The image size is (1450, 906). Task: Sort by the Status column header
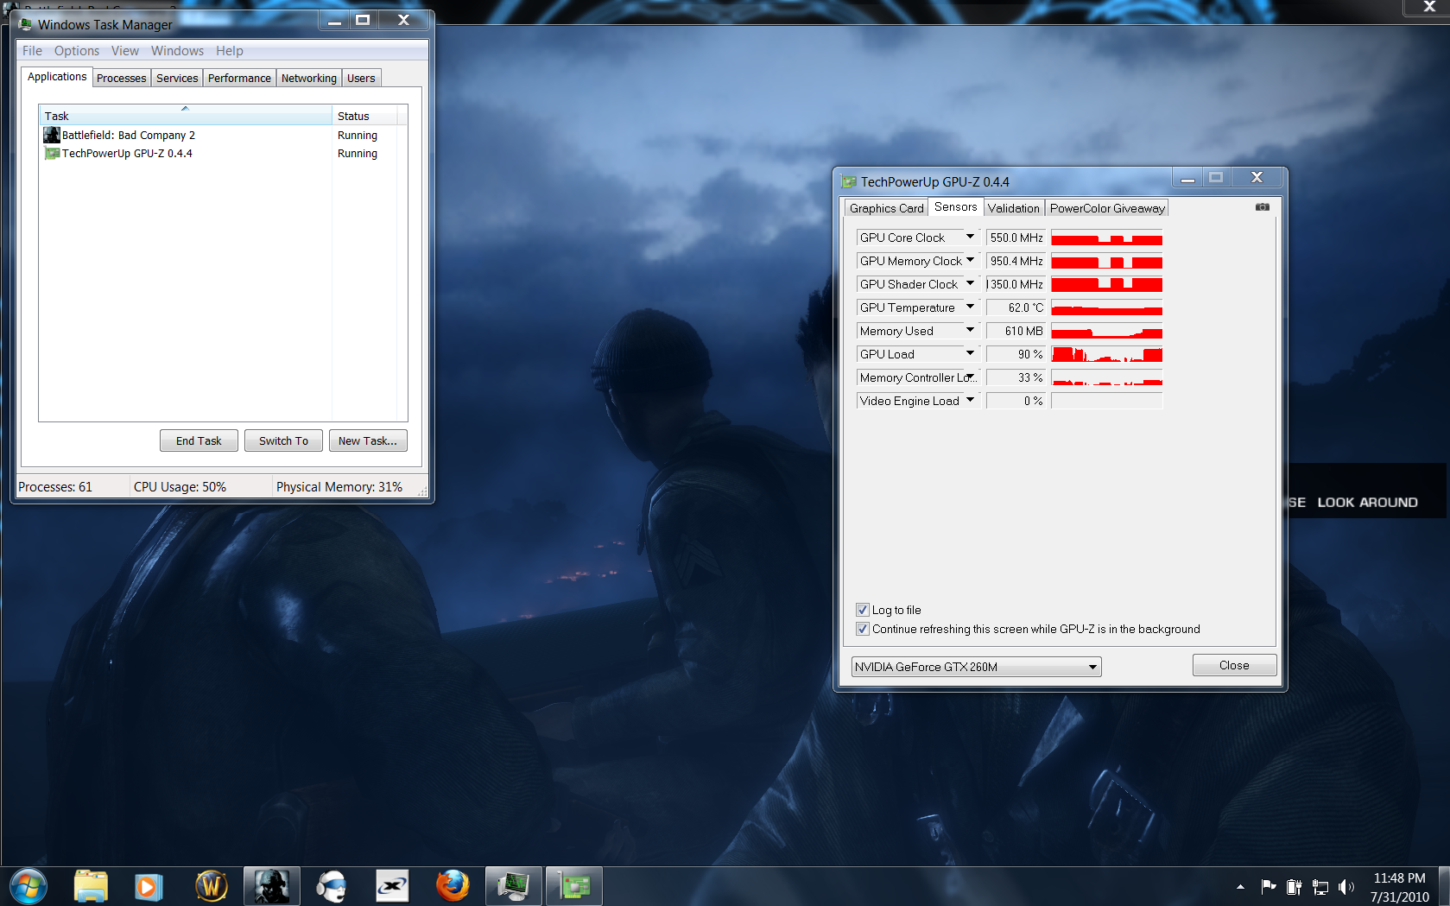364,116
